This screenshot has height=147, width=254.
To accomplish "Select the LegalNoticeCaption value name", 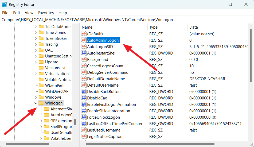I will pyautogui.click(x=105, y=137).
